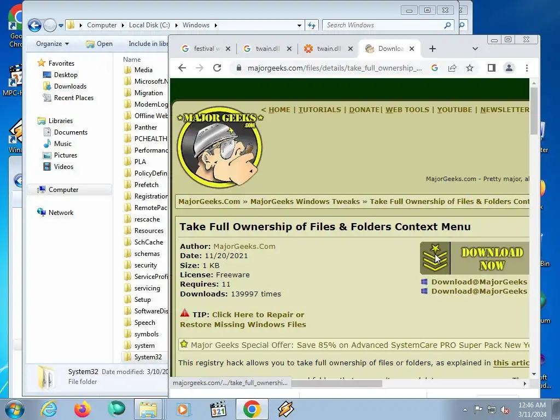This screenshot has width=560, height=420.
Task: Expand the address bar history dropdown in Explorer
Action: point(299,25)
